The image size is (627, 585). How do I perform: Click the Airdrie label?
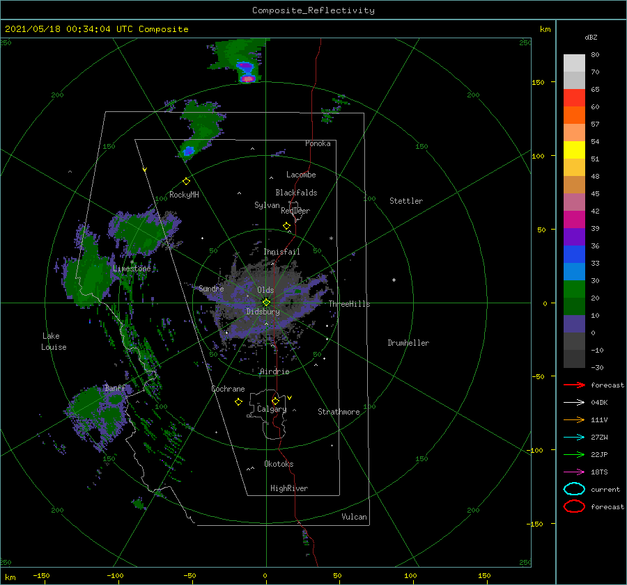click(x=274, y=371)
